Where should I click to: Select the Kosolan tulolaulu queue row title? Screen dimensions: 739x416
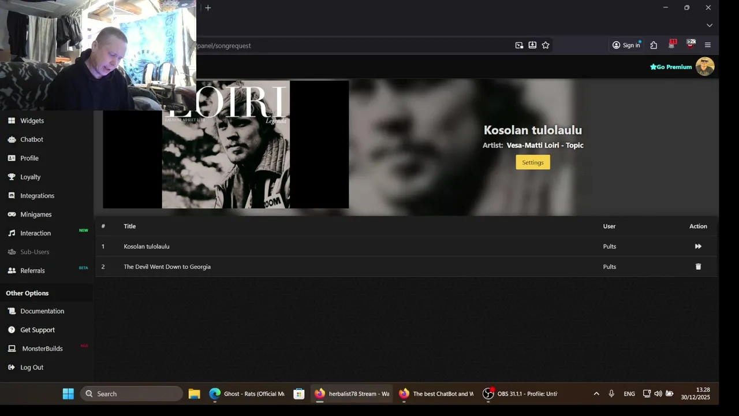[147, 246]
